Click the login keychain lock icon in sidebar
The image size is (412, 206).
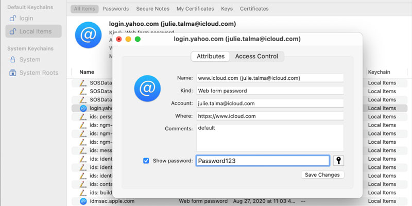pyautogui.click(x=13, y=19)
